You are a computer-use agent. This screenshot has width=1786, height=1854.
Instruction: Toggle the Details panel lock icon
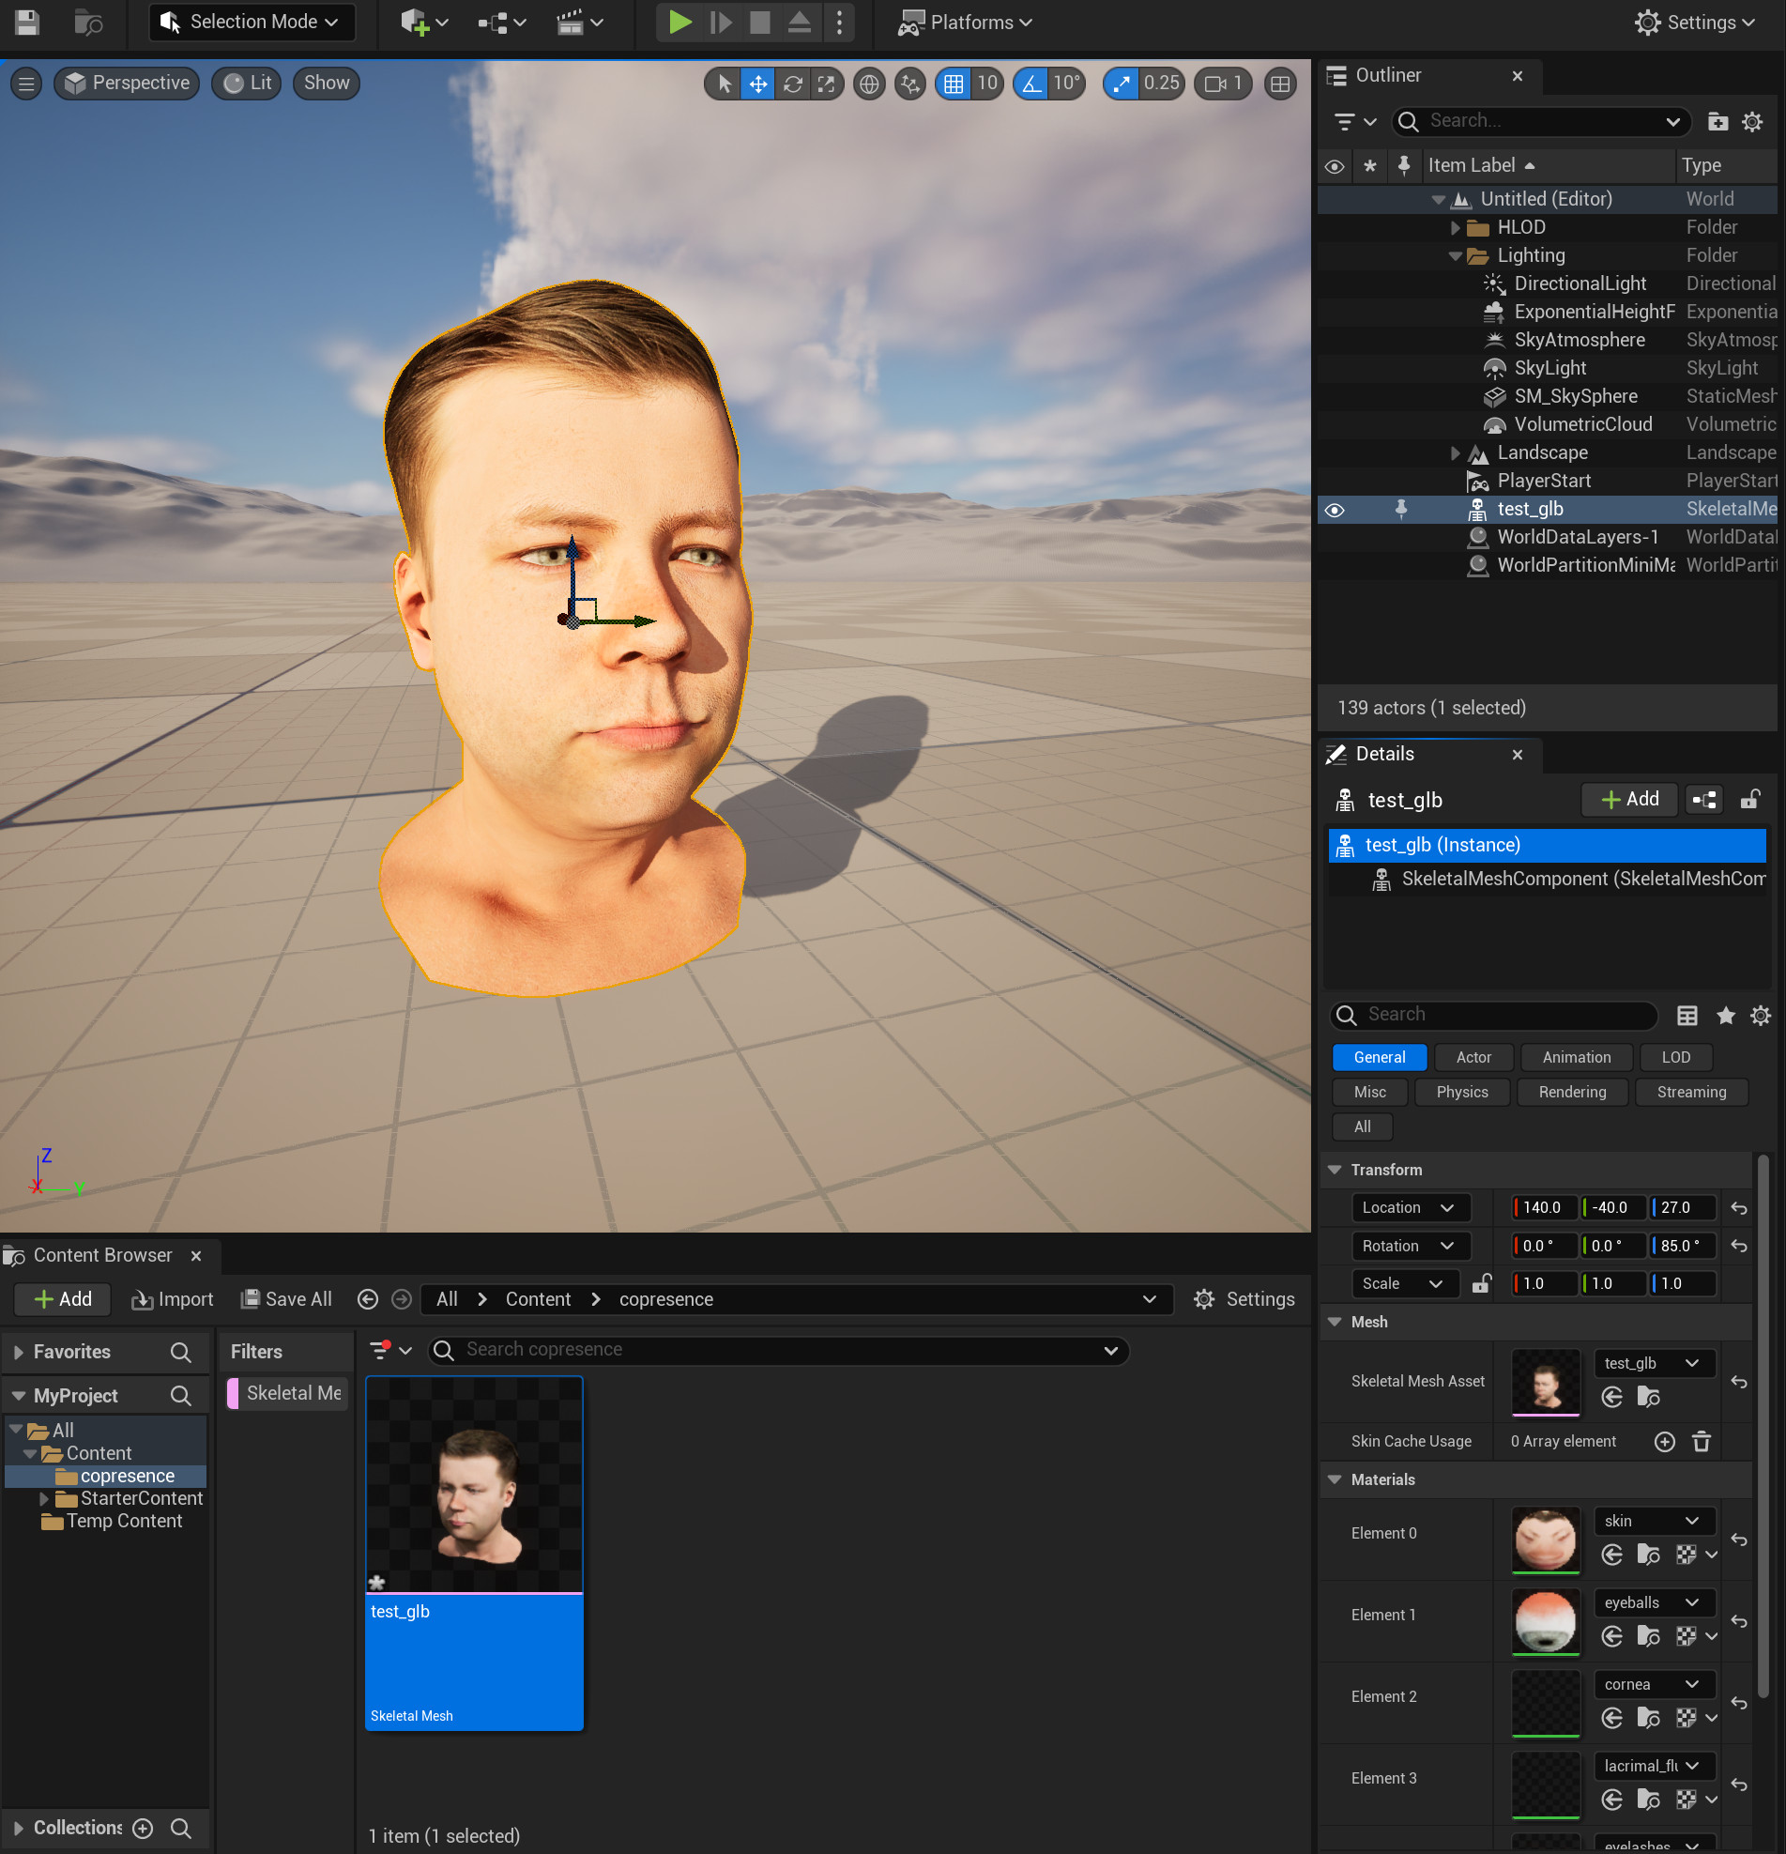coord(1749,799)
